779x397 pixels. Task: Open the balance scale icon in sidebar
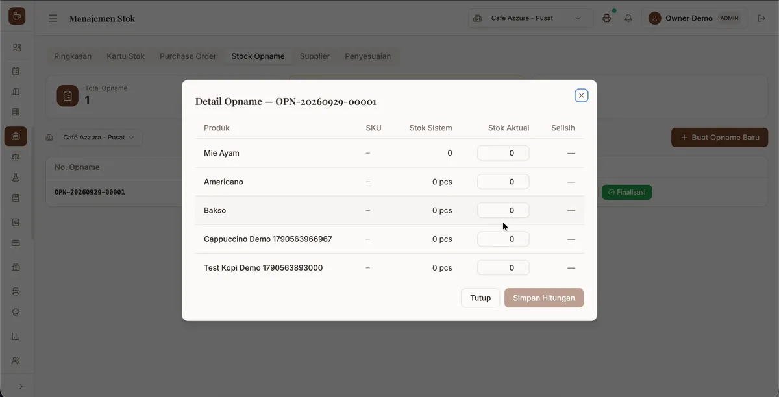pos(16,156)
